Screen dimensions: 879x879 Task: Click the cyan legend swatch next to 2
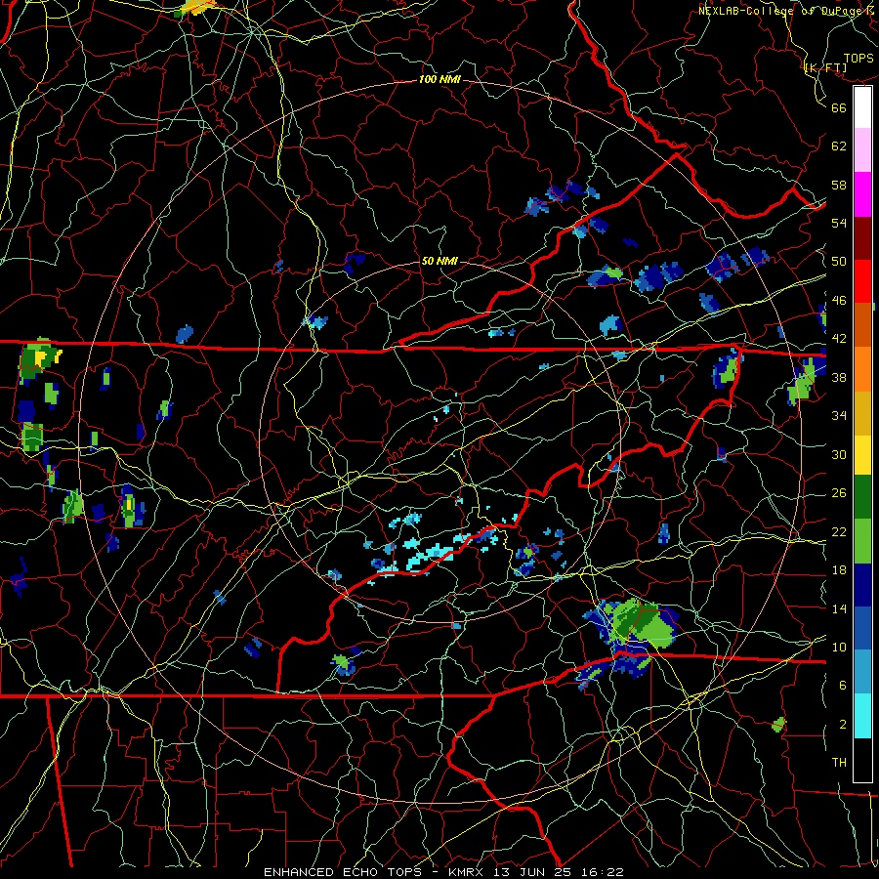(x=862, y=716)
